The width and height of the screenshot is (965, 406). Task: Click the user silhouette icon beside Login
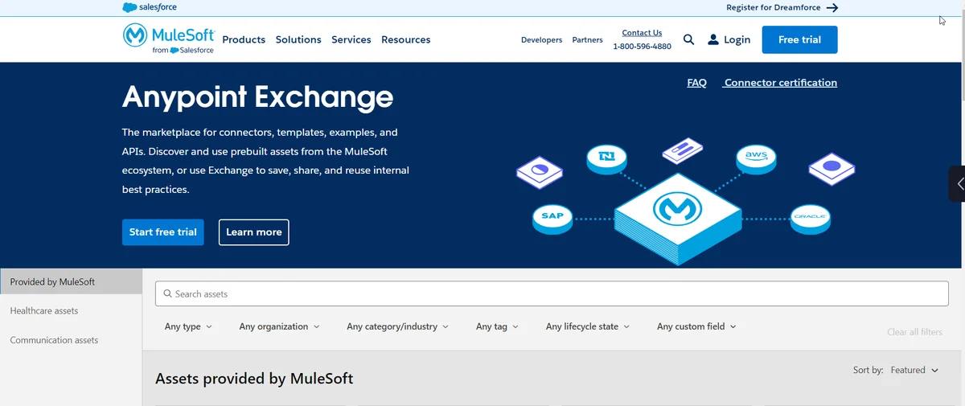click(713, 39)
